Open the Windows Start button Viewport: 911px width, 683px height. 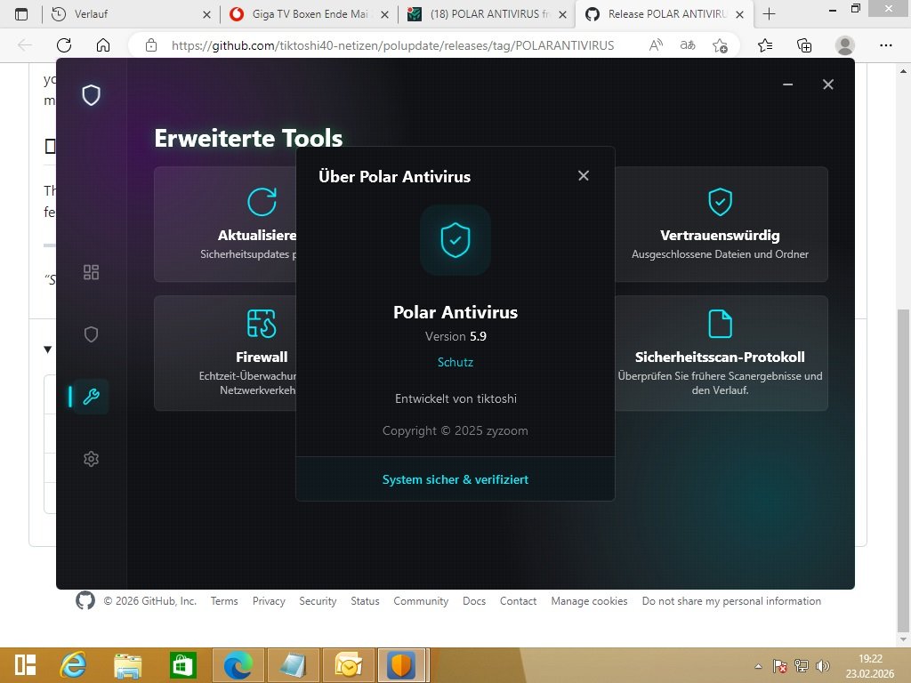pos(26,665)
